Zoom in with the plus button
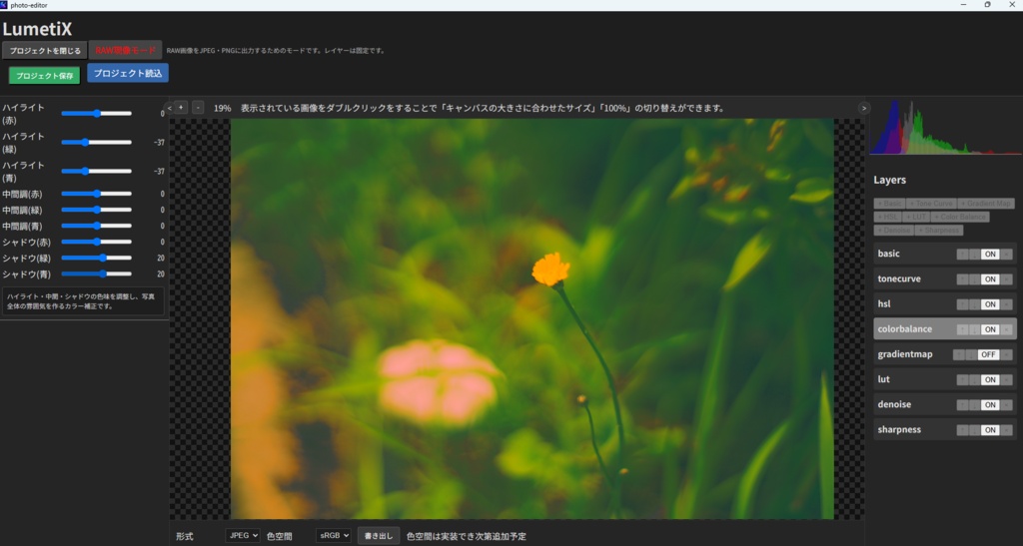Viewport: 1023px width, 546px height. click(x=182, y=108)
